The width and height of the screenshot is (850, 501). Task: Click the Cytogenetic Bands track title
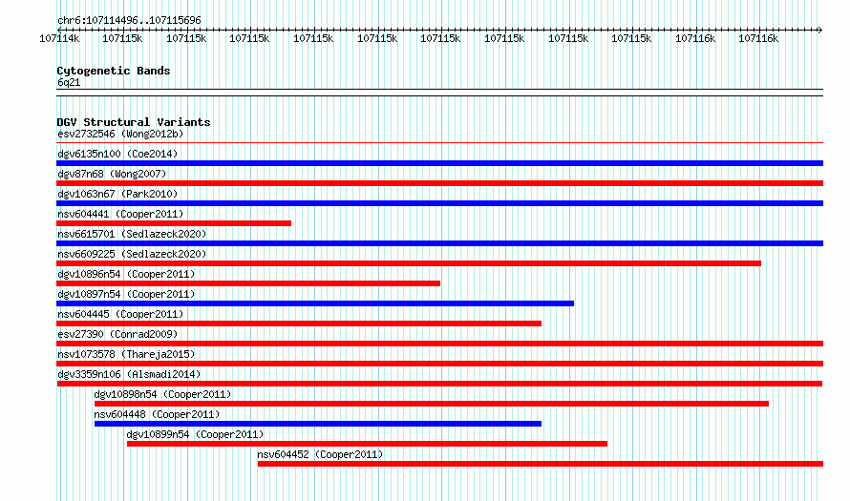114,71
